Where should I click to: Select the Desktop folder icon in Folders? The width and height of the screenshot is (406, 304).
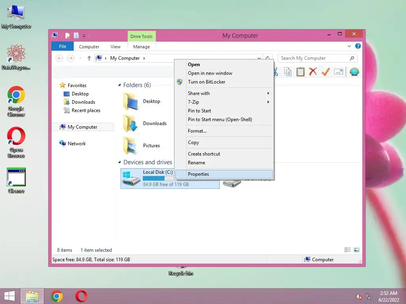click(131, 101)
